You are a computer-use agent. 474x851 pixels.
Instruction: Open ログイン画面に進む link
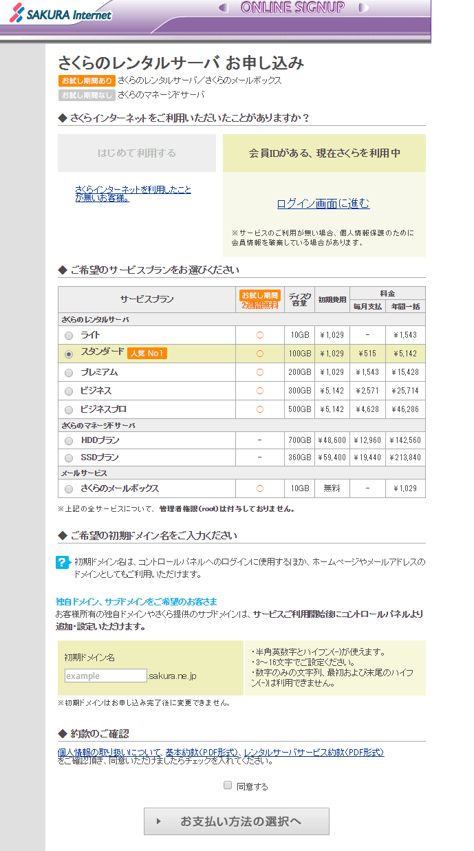(x=323, y=204)
